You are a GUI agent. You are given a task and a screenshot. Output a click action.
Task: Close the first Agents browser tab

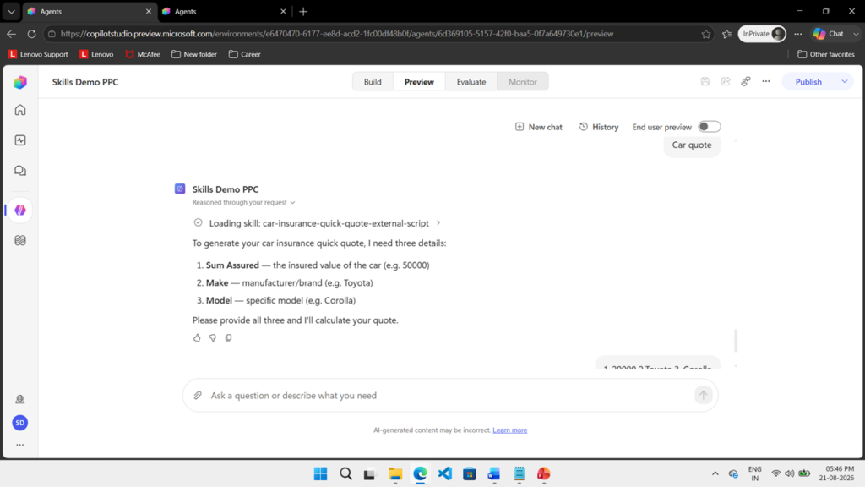pyautogui.click(x=149, y=11)
